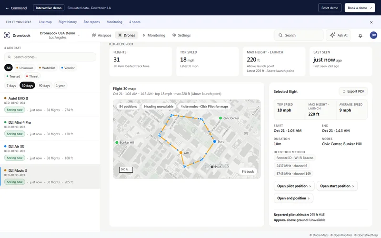Click the search icon in Search drones field
The image size is (381, 238).
click(9, 57)
